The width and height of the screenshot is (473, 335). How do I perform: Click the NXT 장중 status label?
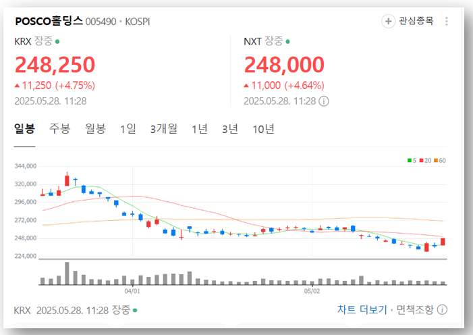click(x=267, y=41)
